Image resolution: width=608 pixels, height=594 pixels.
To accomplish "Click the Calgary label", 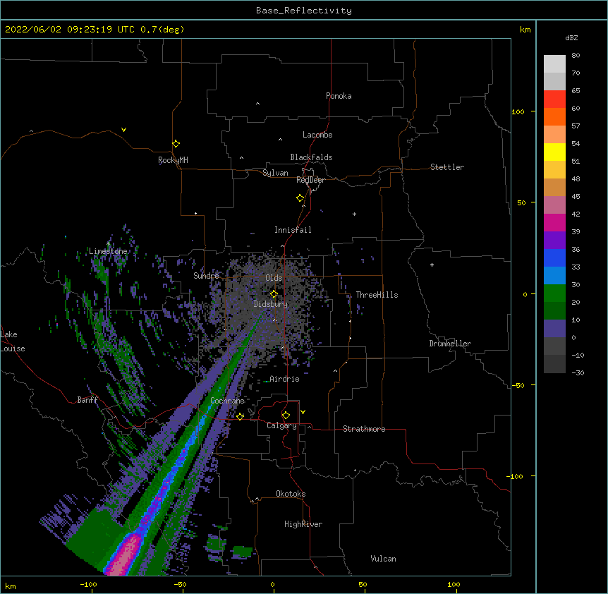I will 281,425.
